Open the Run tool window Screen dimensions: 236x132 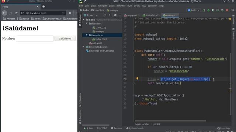(x=88, y=128)
